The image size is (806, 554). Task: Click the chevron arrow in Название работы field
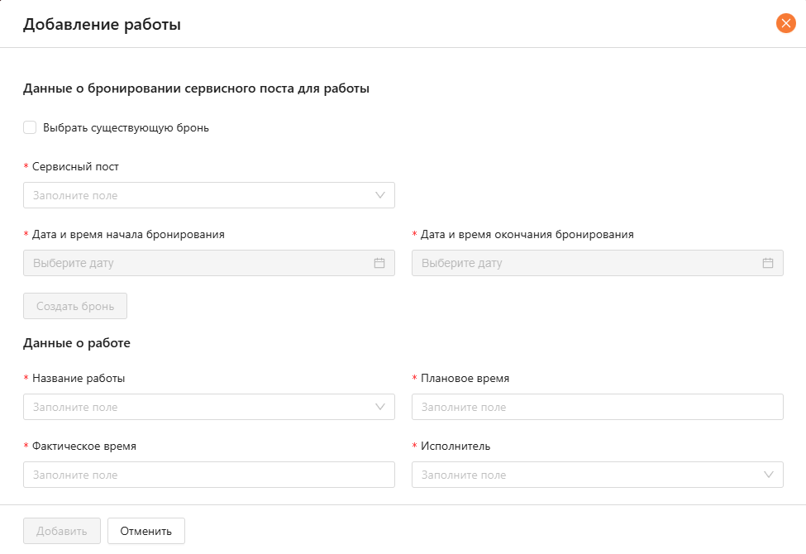380,407
